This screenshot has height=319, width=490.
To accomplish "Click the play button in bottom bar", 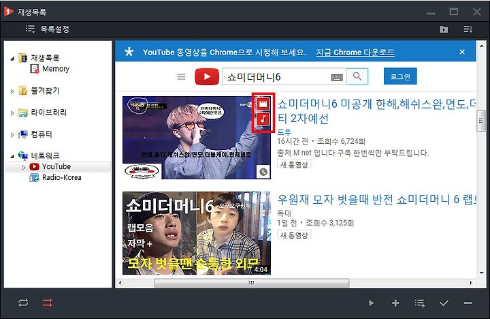I will 371,303.
